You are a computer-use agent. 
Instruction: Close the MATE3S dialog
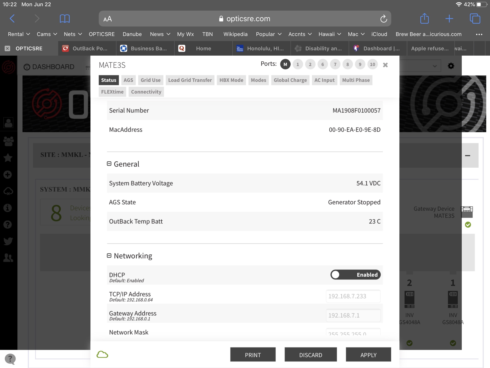click(x=385, y=65)
